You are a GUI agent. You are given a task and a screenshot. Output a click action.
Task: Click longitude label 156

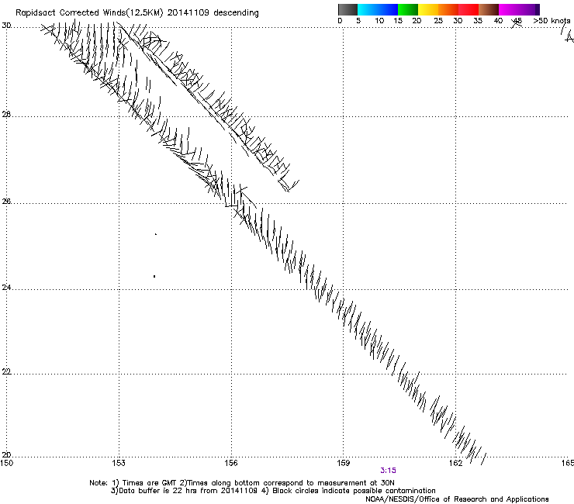pos(231,463)
